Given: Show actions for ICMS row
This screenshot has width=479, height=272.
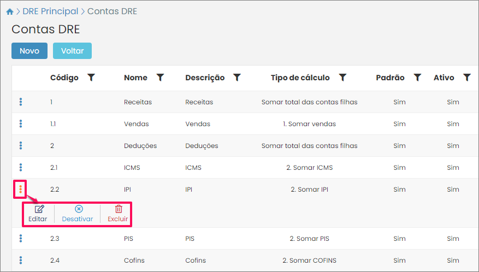Looking at the screenshot, I should pyautogui.click(x=21, y=167).
